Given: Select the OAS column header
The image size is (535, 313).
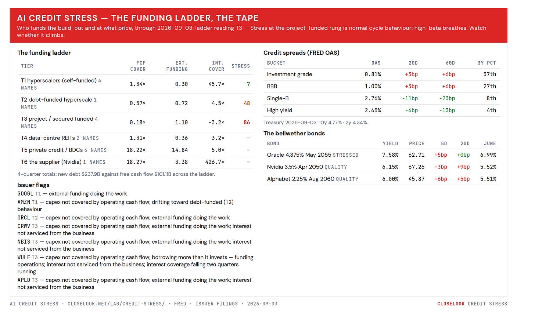Looking at the screenshot, I should pos(376,63).
